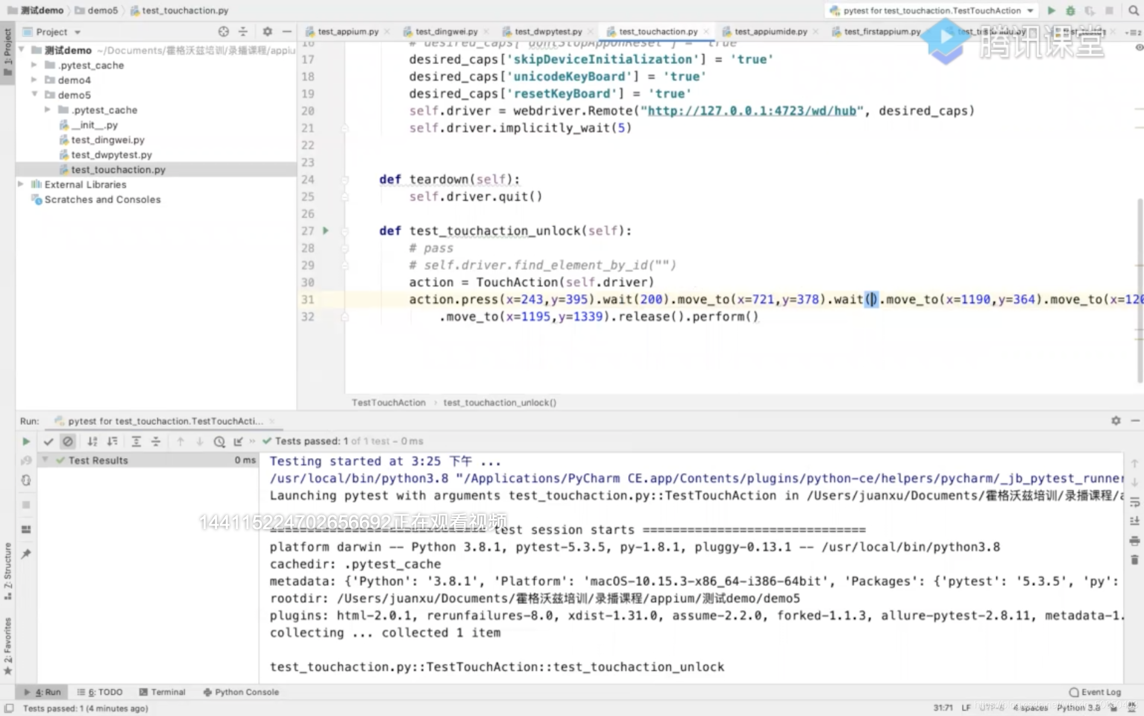Switch to test_dingwei.py editor tab
Screen dimensions: 1144x716
446,31
